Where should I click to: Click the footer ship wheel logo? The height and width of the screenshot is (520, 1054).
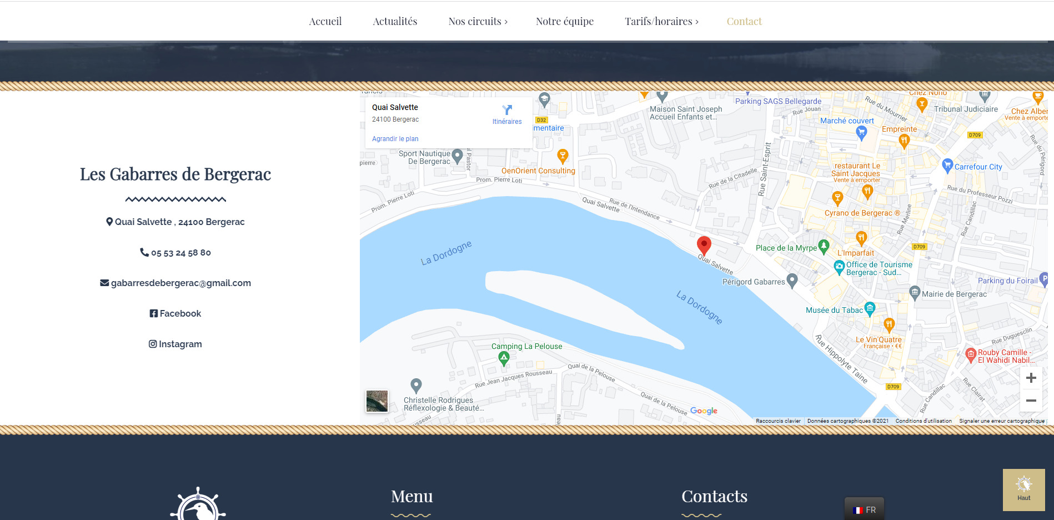tap(198, 504)
